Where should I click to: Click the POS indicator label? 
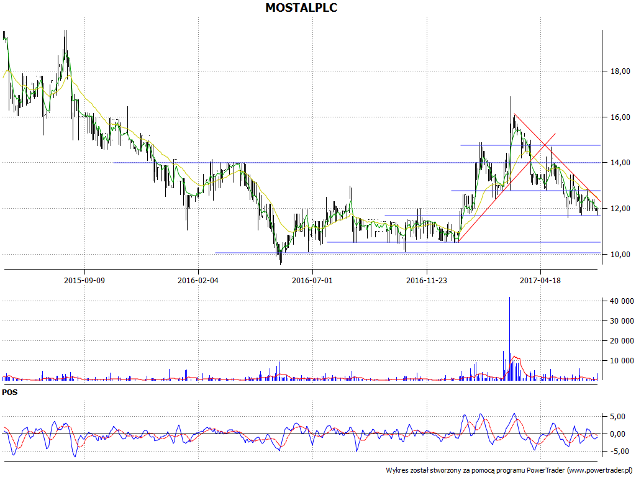coord(10,393)
